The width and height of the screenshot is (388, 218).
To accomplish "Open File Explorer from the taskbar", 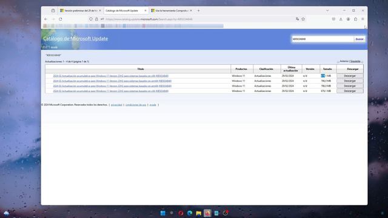I will (x=198, y=213).
